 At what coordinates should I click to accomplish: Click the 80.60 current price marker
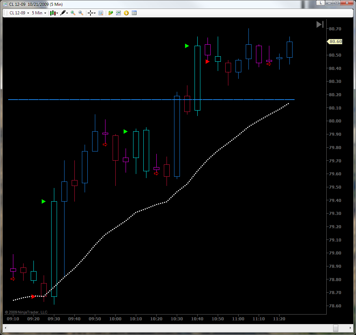(334, 42)
